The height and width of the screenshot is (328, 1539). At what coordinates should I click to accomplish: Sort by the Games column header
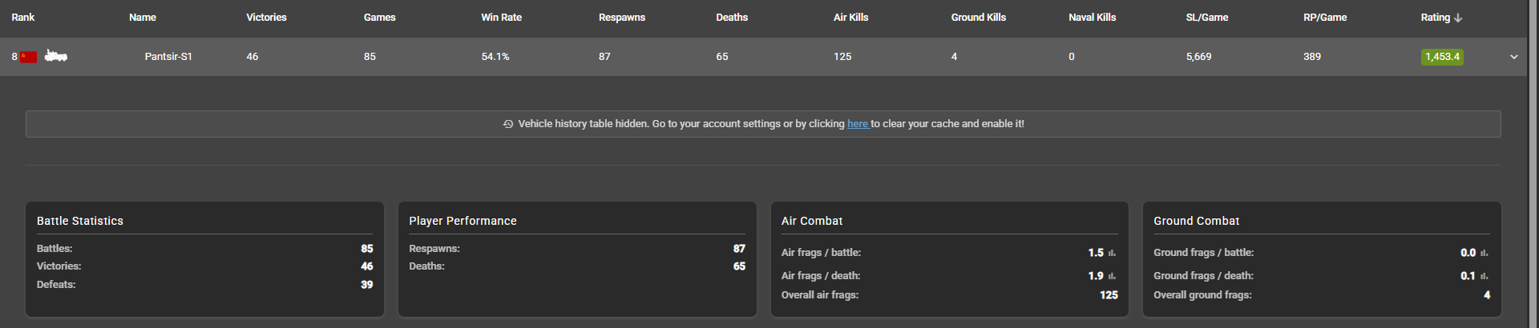tap(380, 18)
